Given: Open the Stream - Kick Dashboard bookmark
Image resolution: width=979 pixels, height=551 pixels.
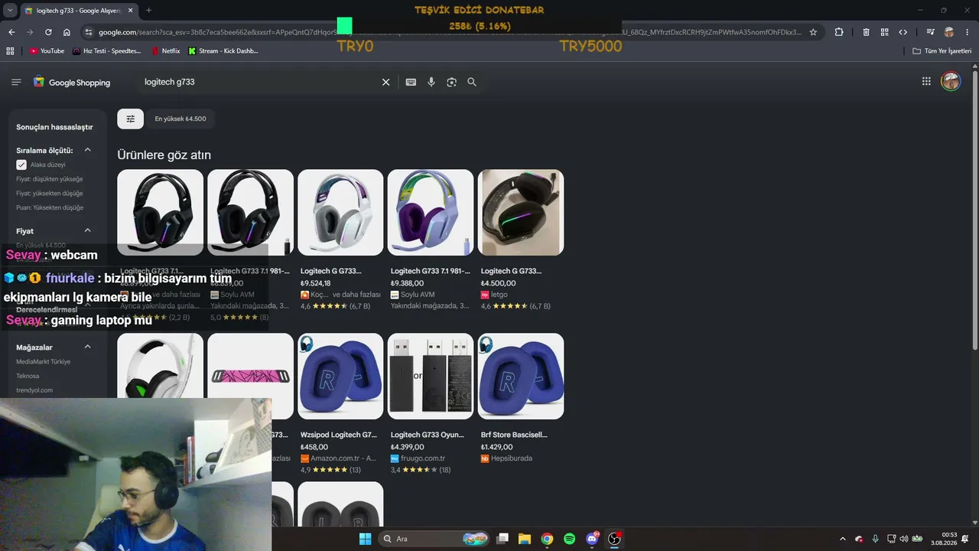Looking at the screenshot, I should click(223, 51).
